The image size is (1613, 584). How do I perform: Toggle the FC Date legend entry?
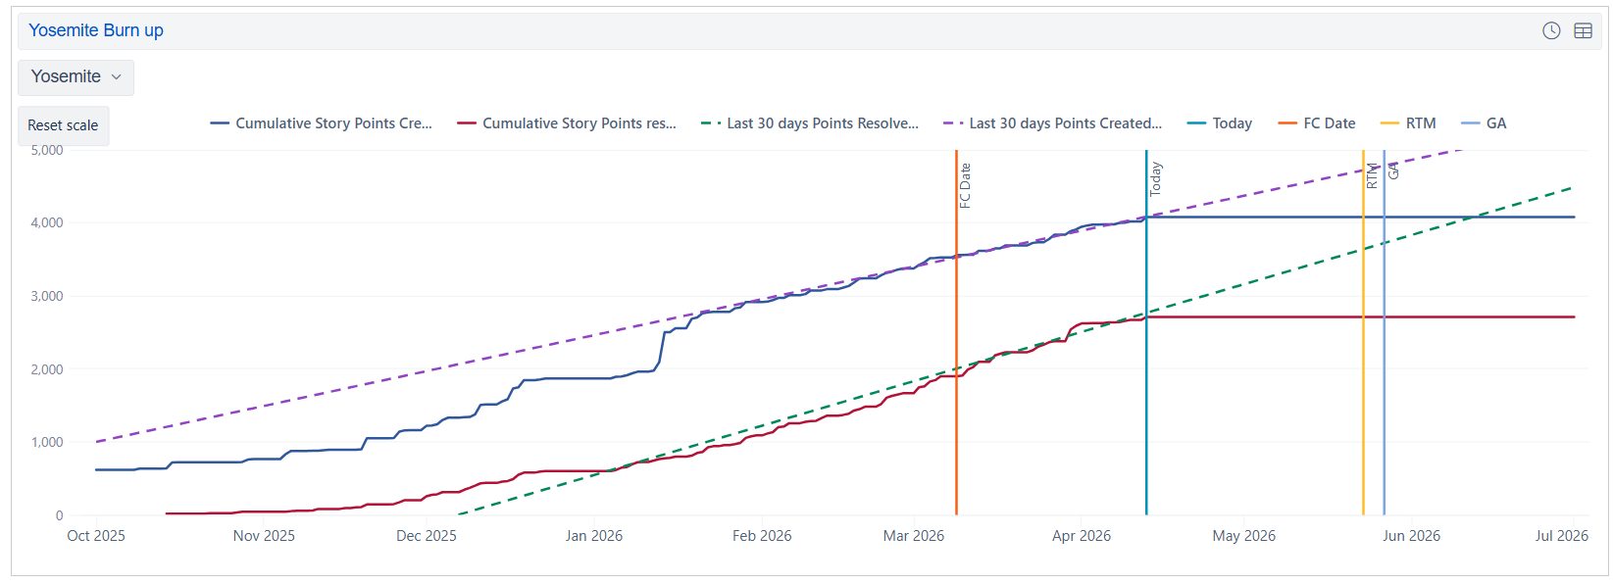pos(1329,123)
